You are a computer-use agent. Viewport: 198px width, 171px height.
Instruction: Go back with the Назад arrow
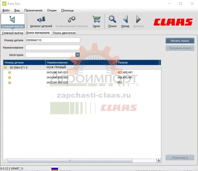tap(125, 19)
